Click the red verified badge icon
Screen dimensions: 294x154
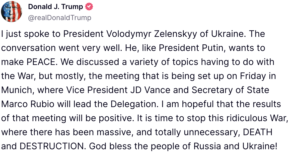[x=89, y=7]
